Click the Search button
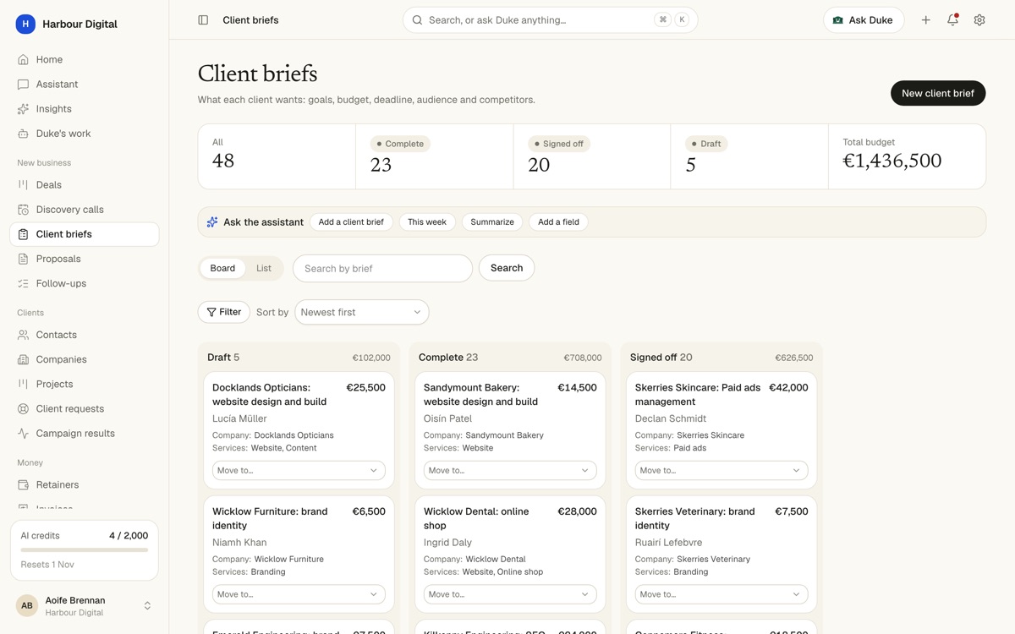1015x634 pixels. click(507, 268)
